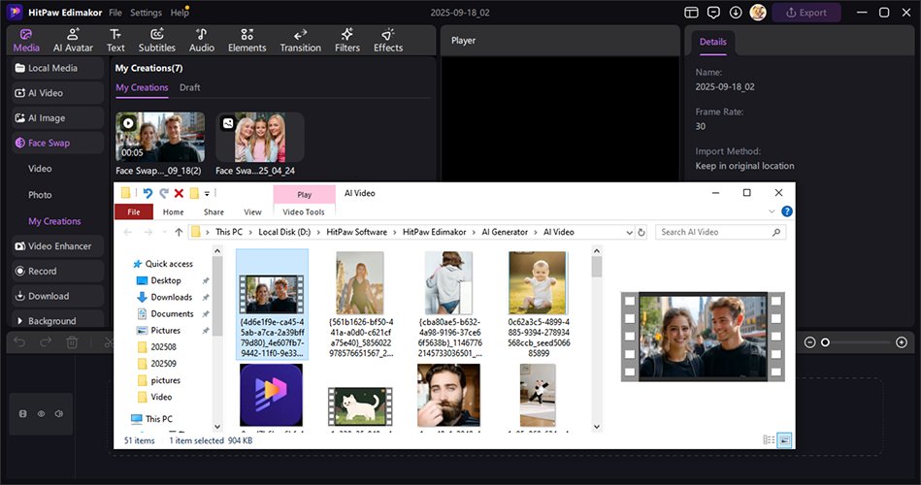Switch to the Draft tab

pos(189,87)
